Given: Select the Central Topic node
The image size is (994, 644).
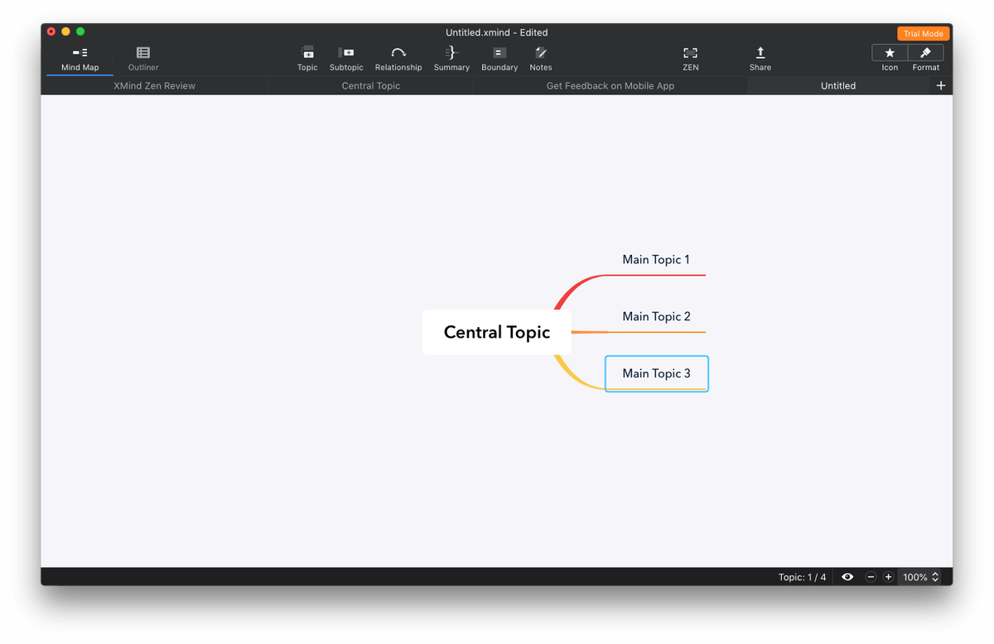Looking at the screenshot, I should (497, 332).
